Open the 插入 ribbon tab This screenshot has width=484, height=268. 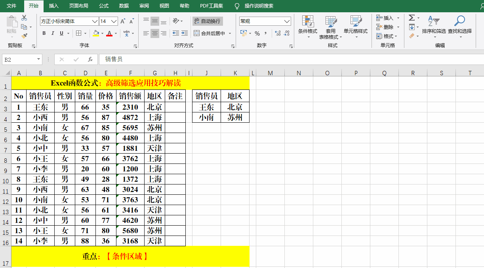(x=53, y=6)
